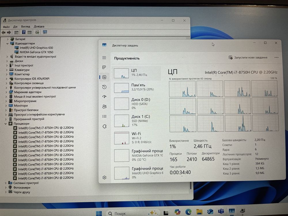Open the Windows Start button
The width and height of the screenshot is (288, 216).
[x=99, y=213]
